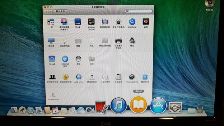
Task: Click the magnifier icon in the search field
Action: (127, 11)
